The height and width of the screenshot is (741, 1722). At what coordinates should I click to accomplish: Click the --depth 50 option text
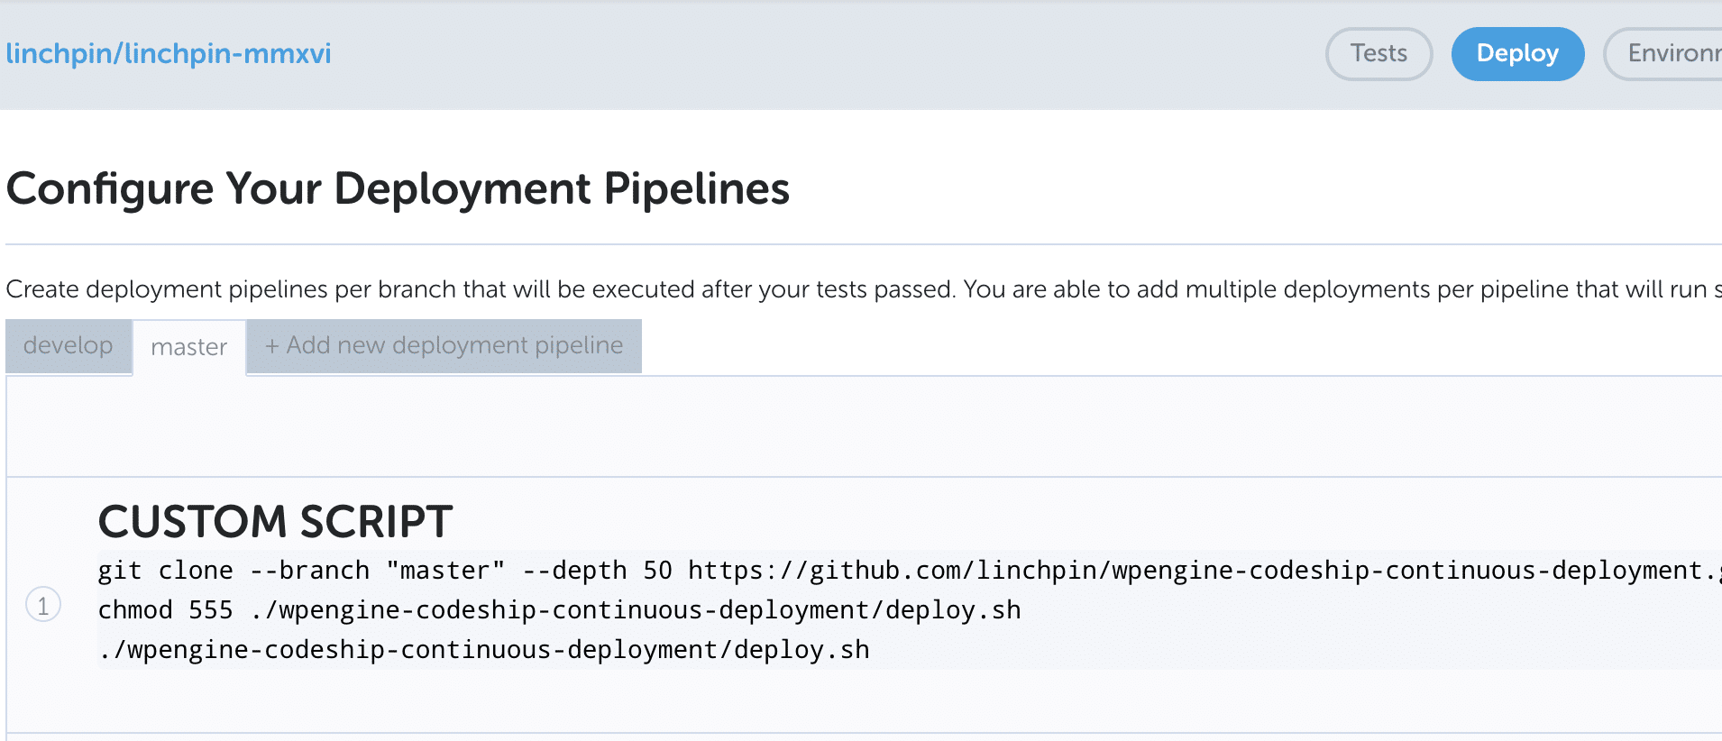(597, 571)
